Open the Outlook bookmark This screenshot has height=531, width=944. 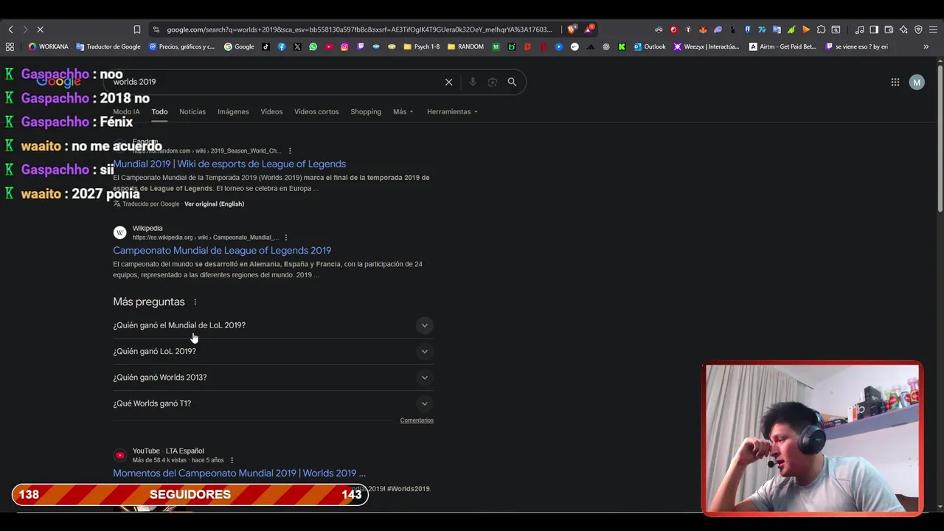(649, 46)
